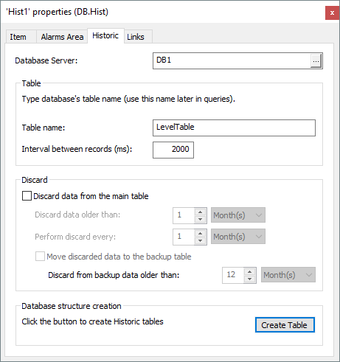Screen dimensions: 340x362
Task: Go to the Links tab
Action: [138, 37]
